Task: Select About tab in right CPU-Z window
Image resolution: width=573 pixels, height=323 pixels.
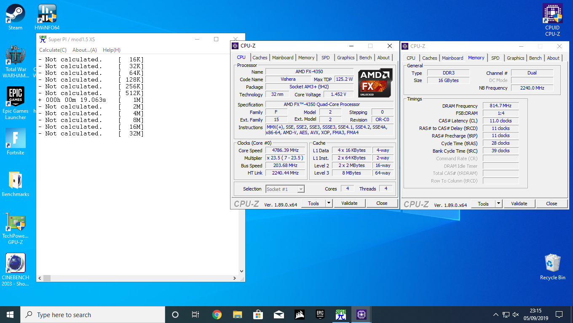Action: click(x=553, y=58)
